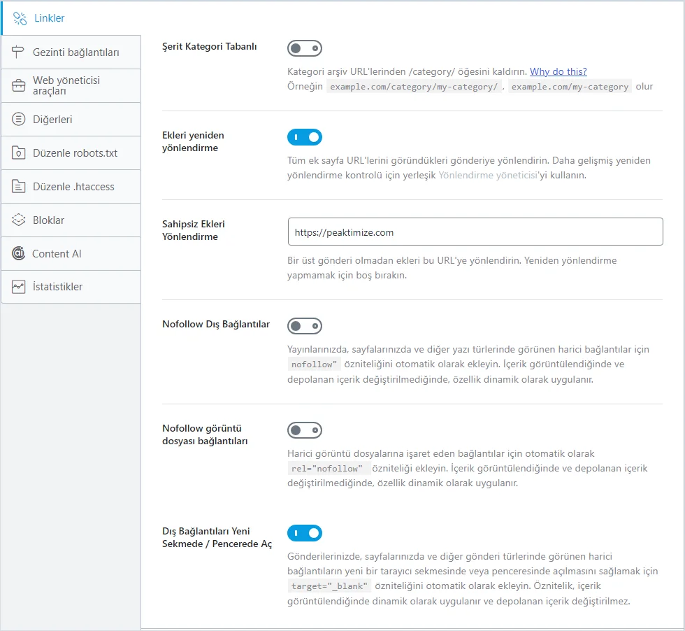
Task: Disable the Ekleri yeniden yönlendirme toggle
Action: pos(305,137)
